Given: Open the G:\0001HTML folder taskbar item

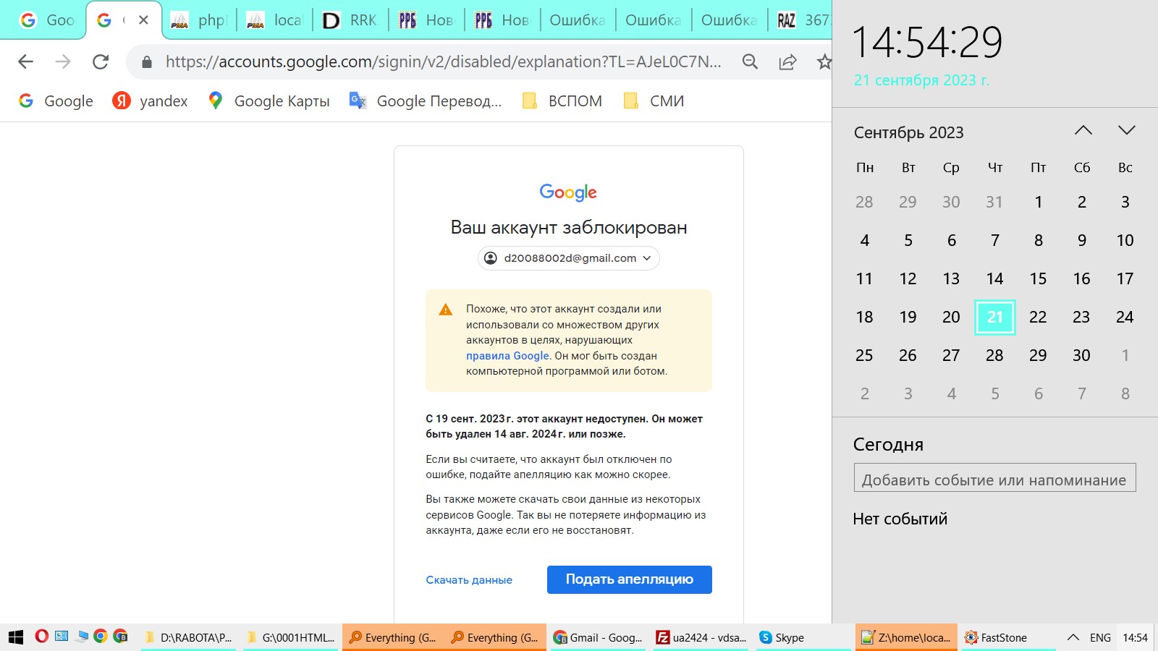Looking at the screenshot, I should pyautogui.click(x=291, y=637).
